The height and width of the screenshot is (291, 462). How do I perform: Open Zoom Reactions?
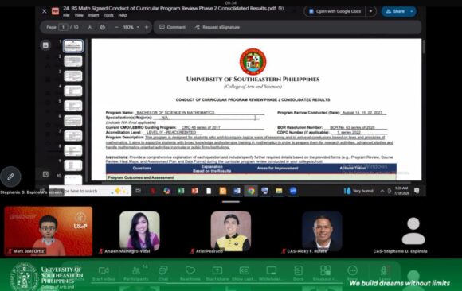[190, 274]
